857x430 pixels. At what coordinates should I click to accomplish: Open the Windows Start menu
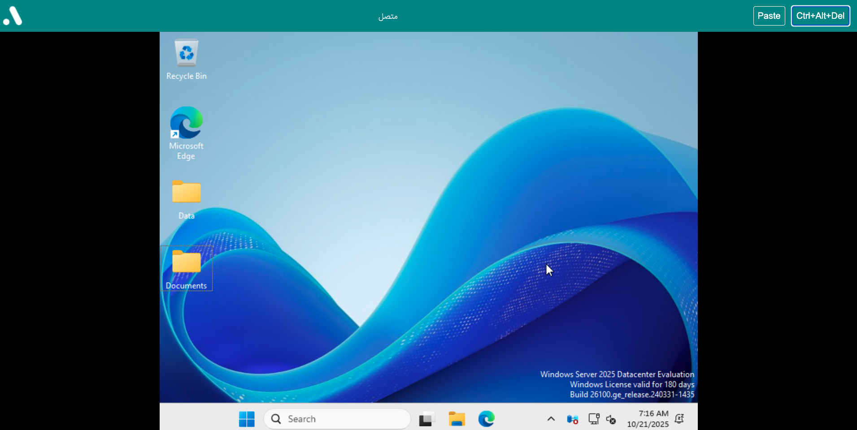click(x=247, y=419)
